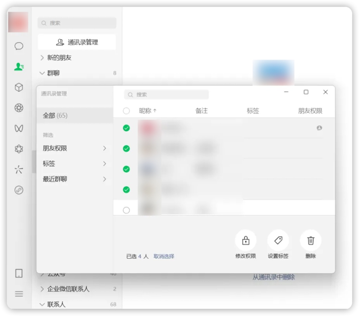
Task: Toggle the select-all checkbox beside 昵称
Action: coord(126,111)
